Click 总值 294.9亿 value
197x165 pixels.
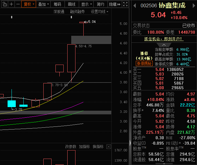tap(187, 154)
